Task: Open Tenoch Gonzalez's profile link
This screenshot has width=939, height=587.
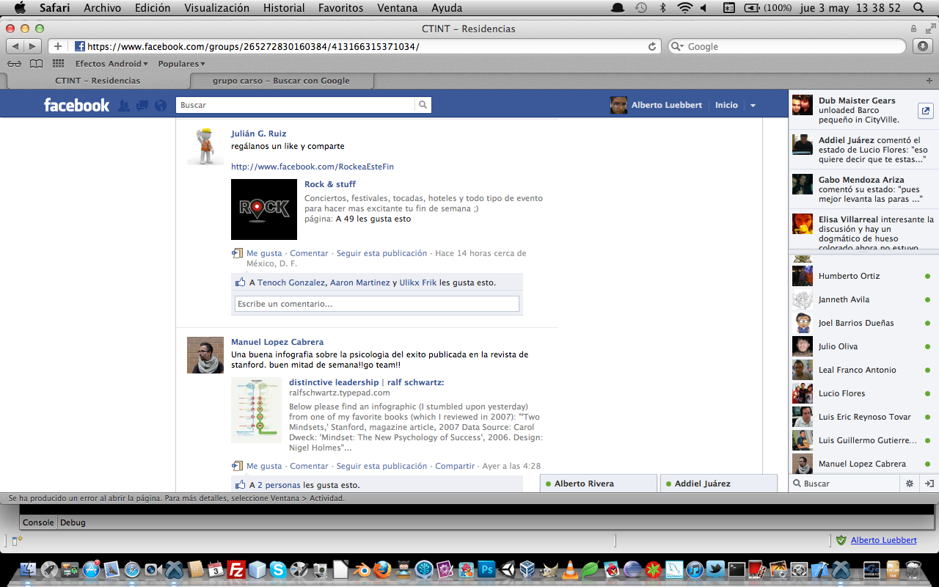Action: 291,282
